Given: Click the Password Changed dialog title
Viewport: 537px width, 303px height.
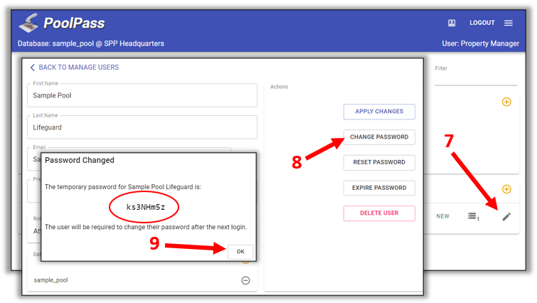Looking at the screenshot, I should click(x=80, y=160).
